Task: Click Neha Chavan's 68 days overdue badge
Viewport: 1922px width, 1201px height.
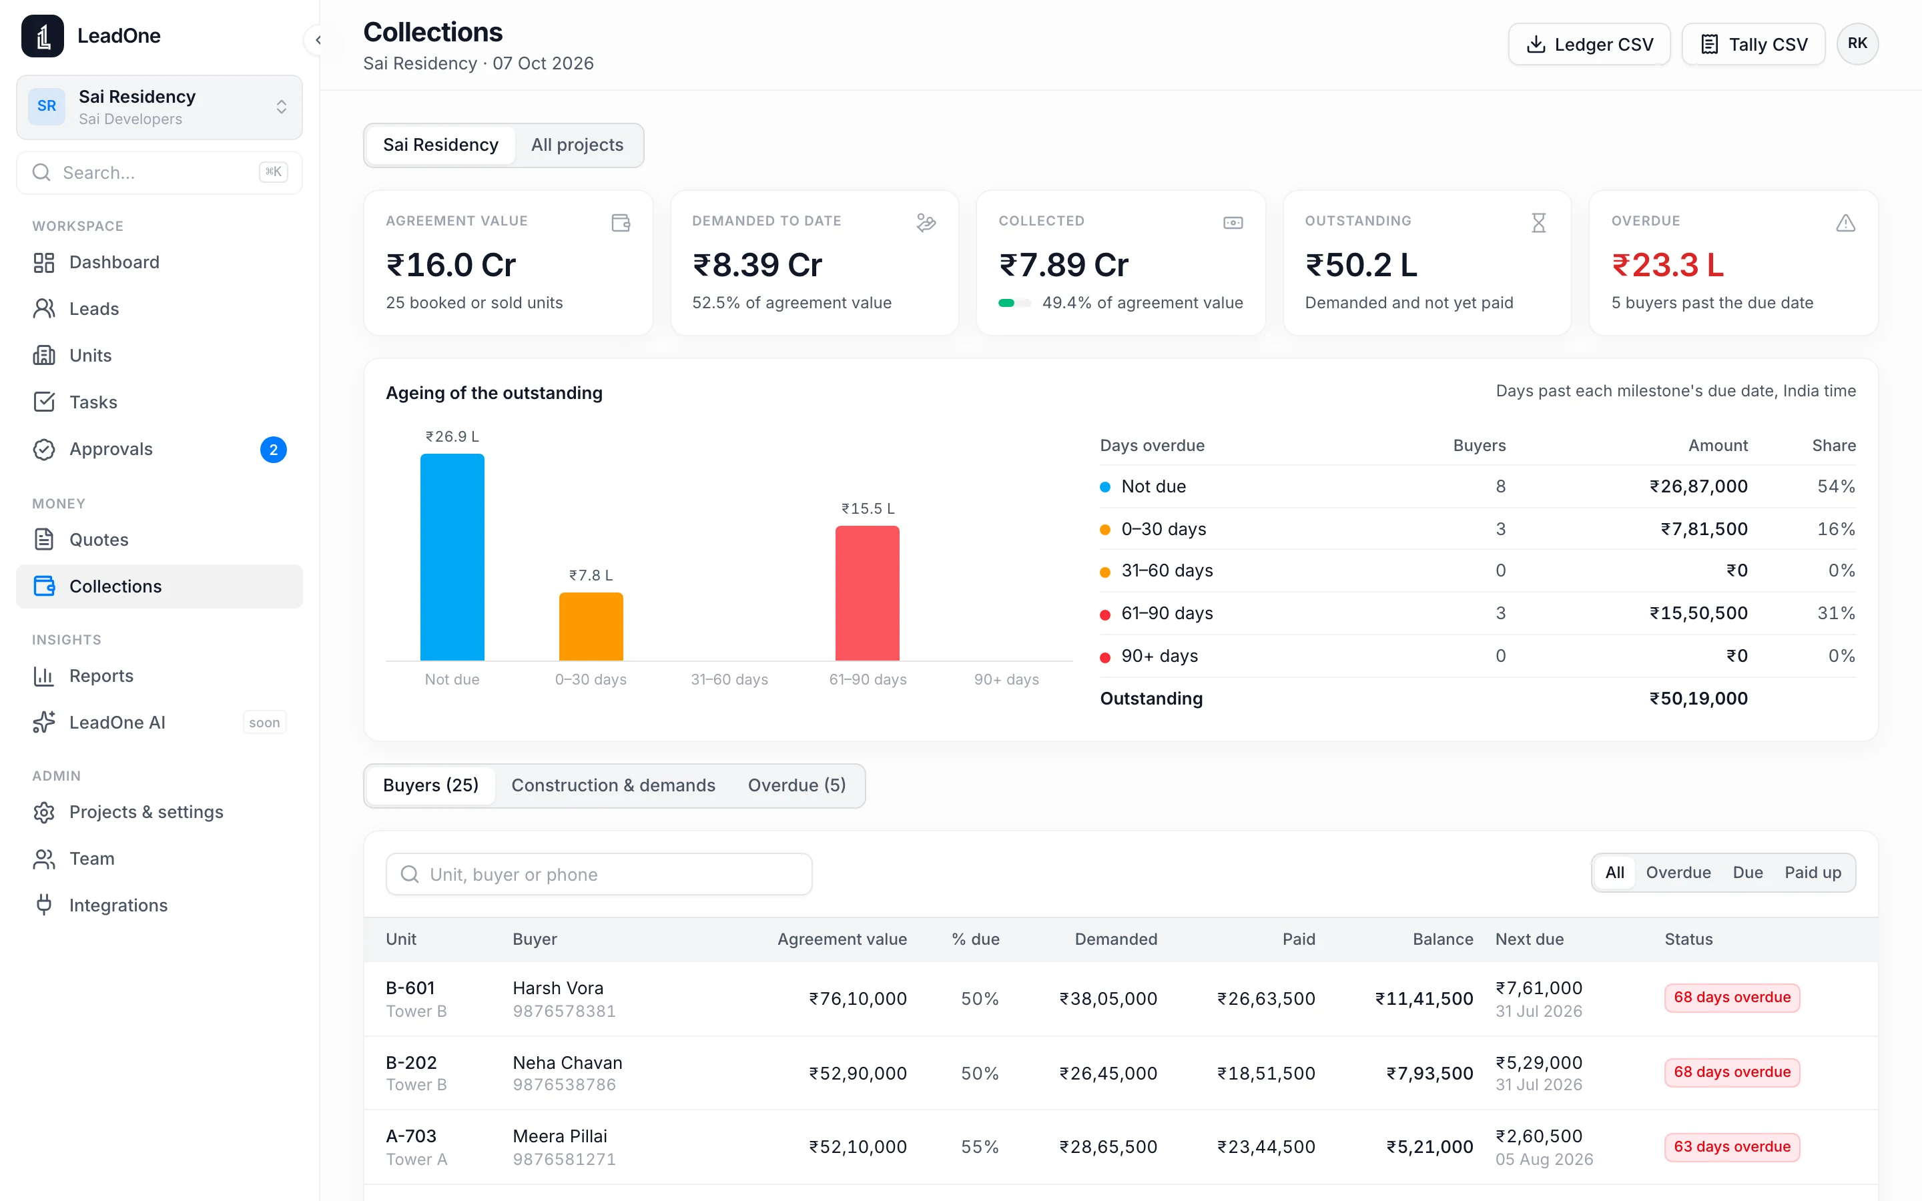Action: pyautogui.click(x=1732, y=1072)
